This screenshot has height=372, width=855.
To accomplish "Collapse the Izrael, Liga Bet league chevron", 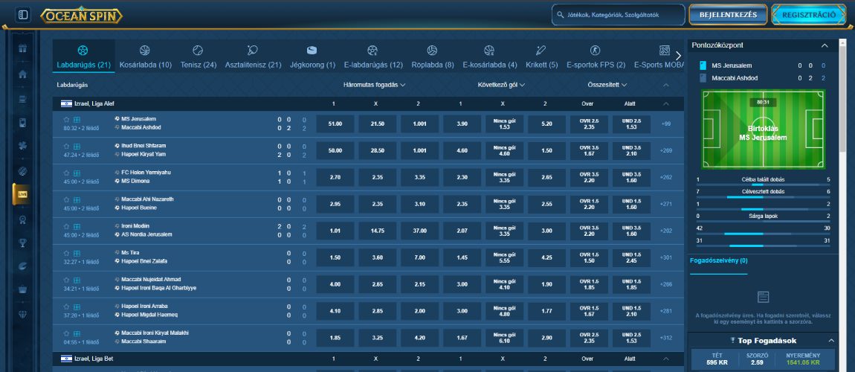I will (666, 359).
